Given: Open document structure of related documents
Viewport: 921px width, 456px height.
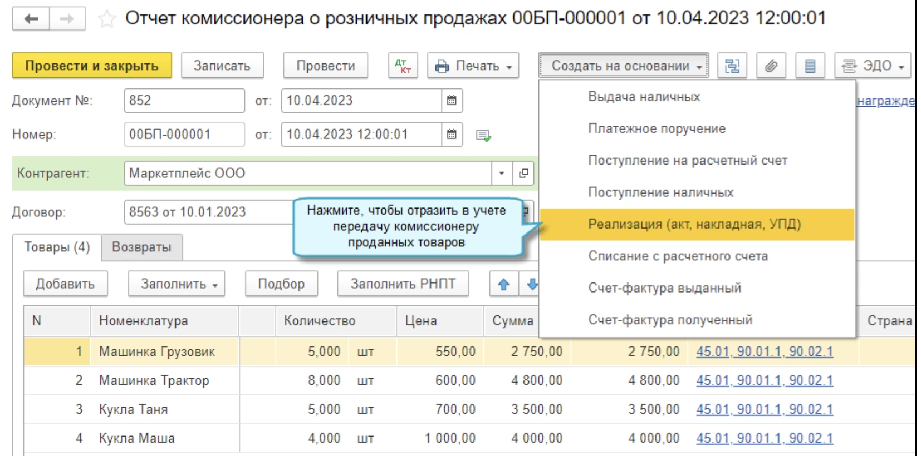Looking at the screenshot, I should [732, 66].
